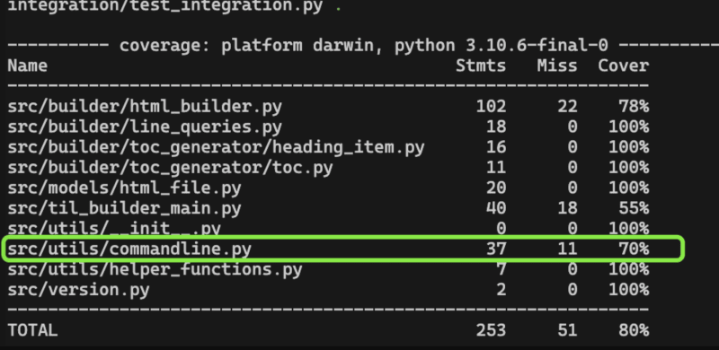Select the text 'src/builder/line_queries.py'

(145, 127)
